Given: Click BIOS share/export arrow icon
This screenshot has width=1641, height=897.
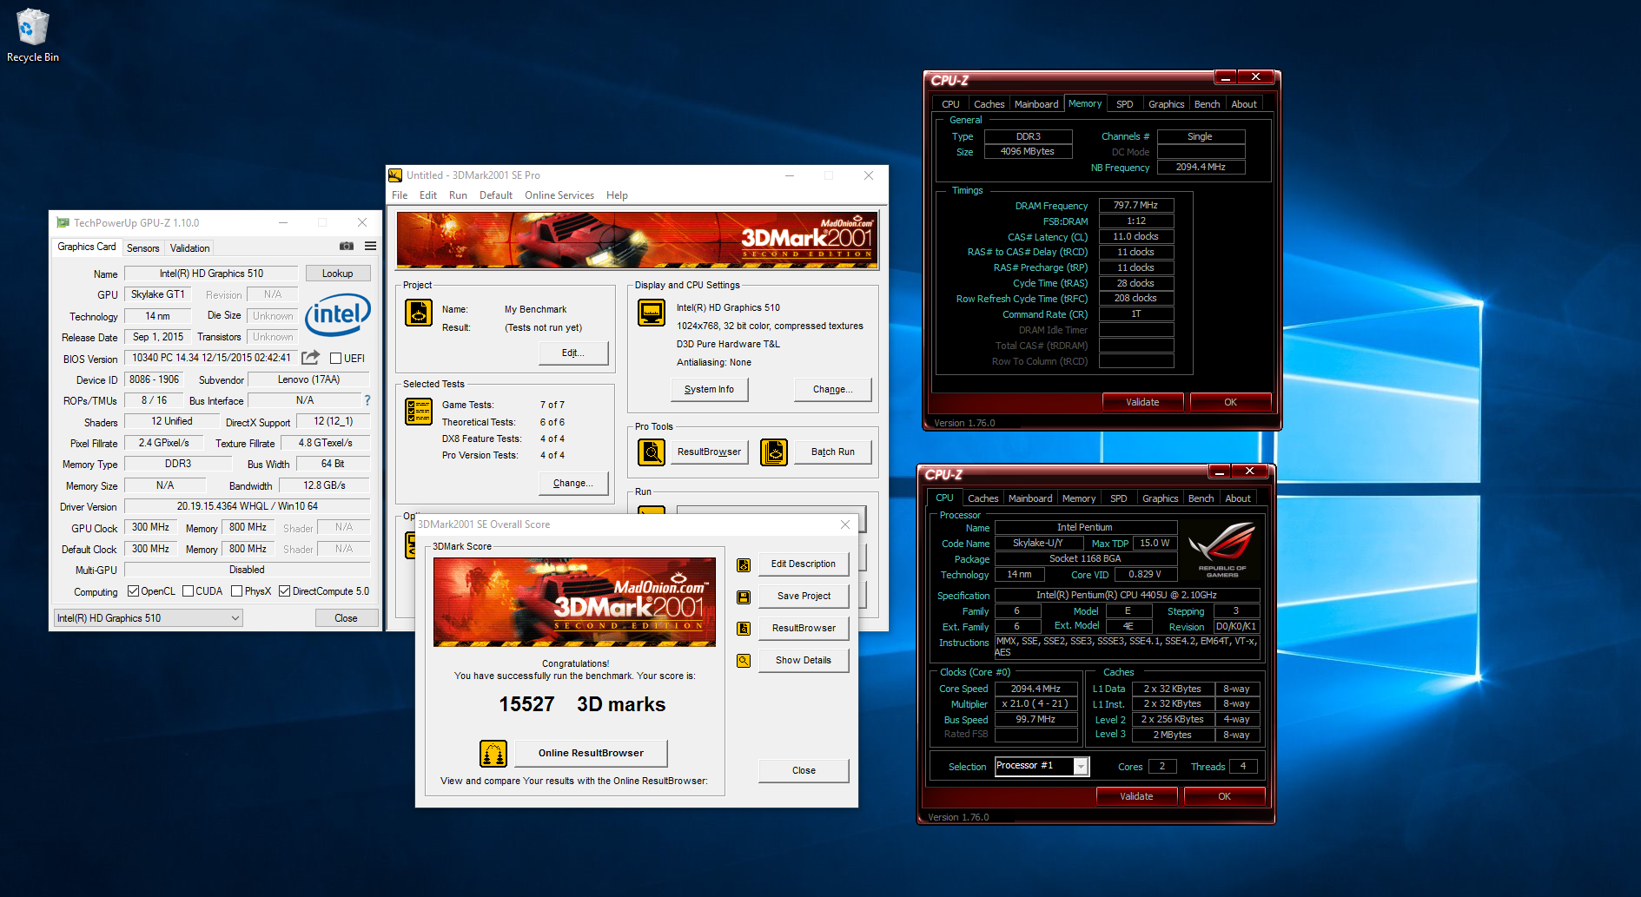Looking at the screenshot, I should pos(310,358).
